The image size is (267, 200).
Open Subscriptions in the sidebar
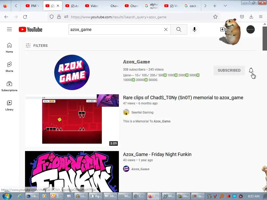click(9, 86)
